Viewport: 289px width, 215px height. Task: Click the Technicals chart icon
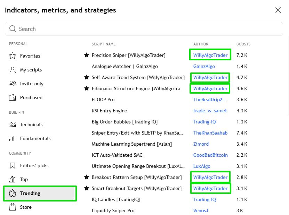[x=13, y=124]
